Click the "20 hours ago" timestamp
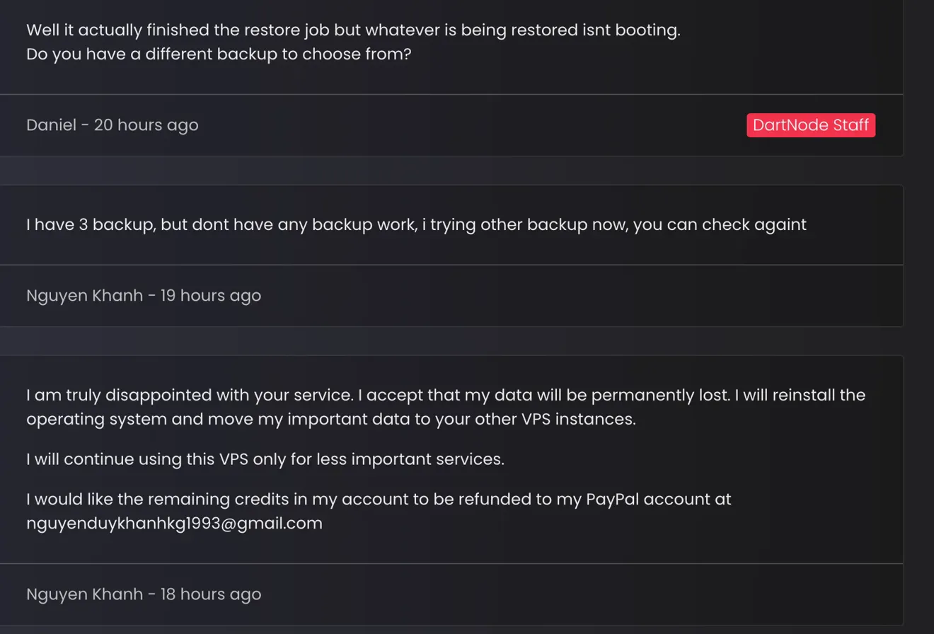This screenshot has width=934, height=634. [146, 125]
